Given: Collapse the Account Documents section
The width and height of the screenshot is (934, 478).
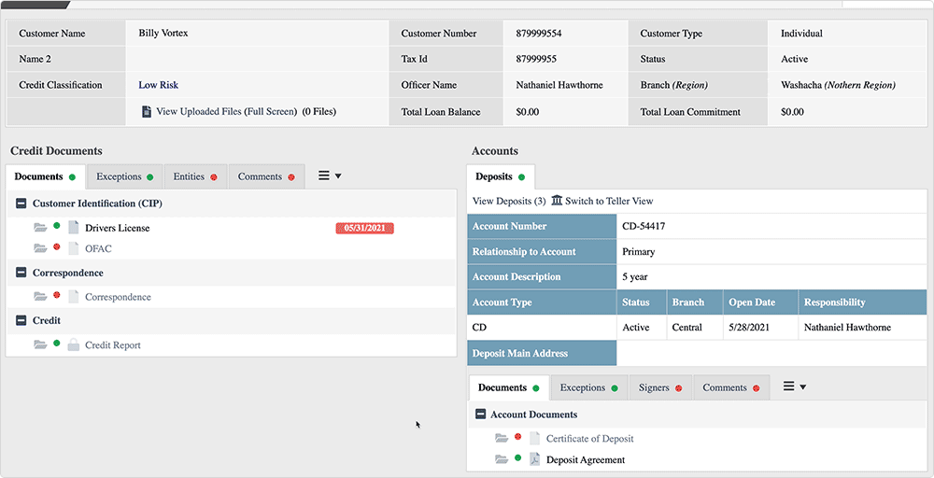Looking at the screenshot, I should point(481,415).
